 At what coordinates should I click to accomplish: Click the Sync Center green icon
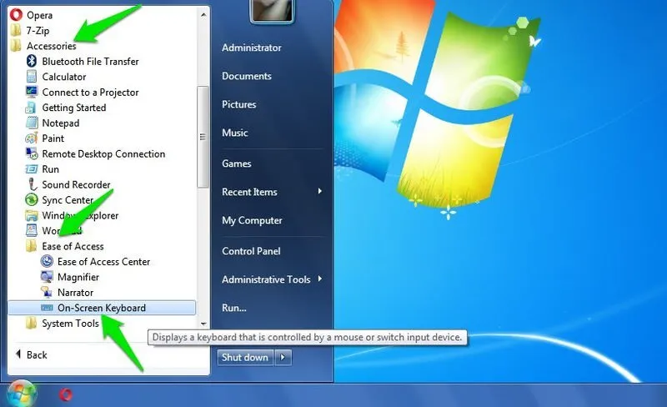pos(32,200)
